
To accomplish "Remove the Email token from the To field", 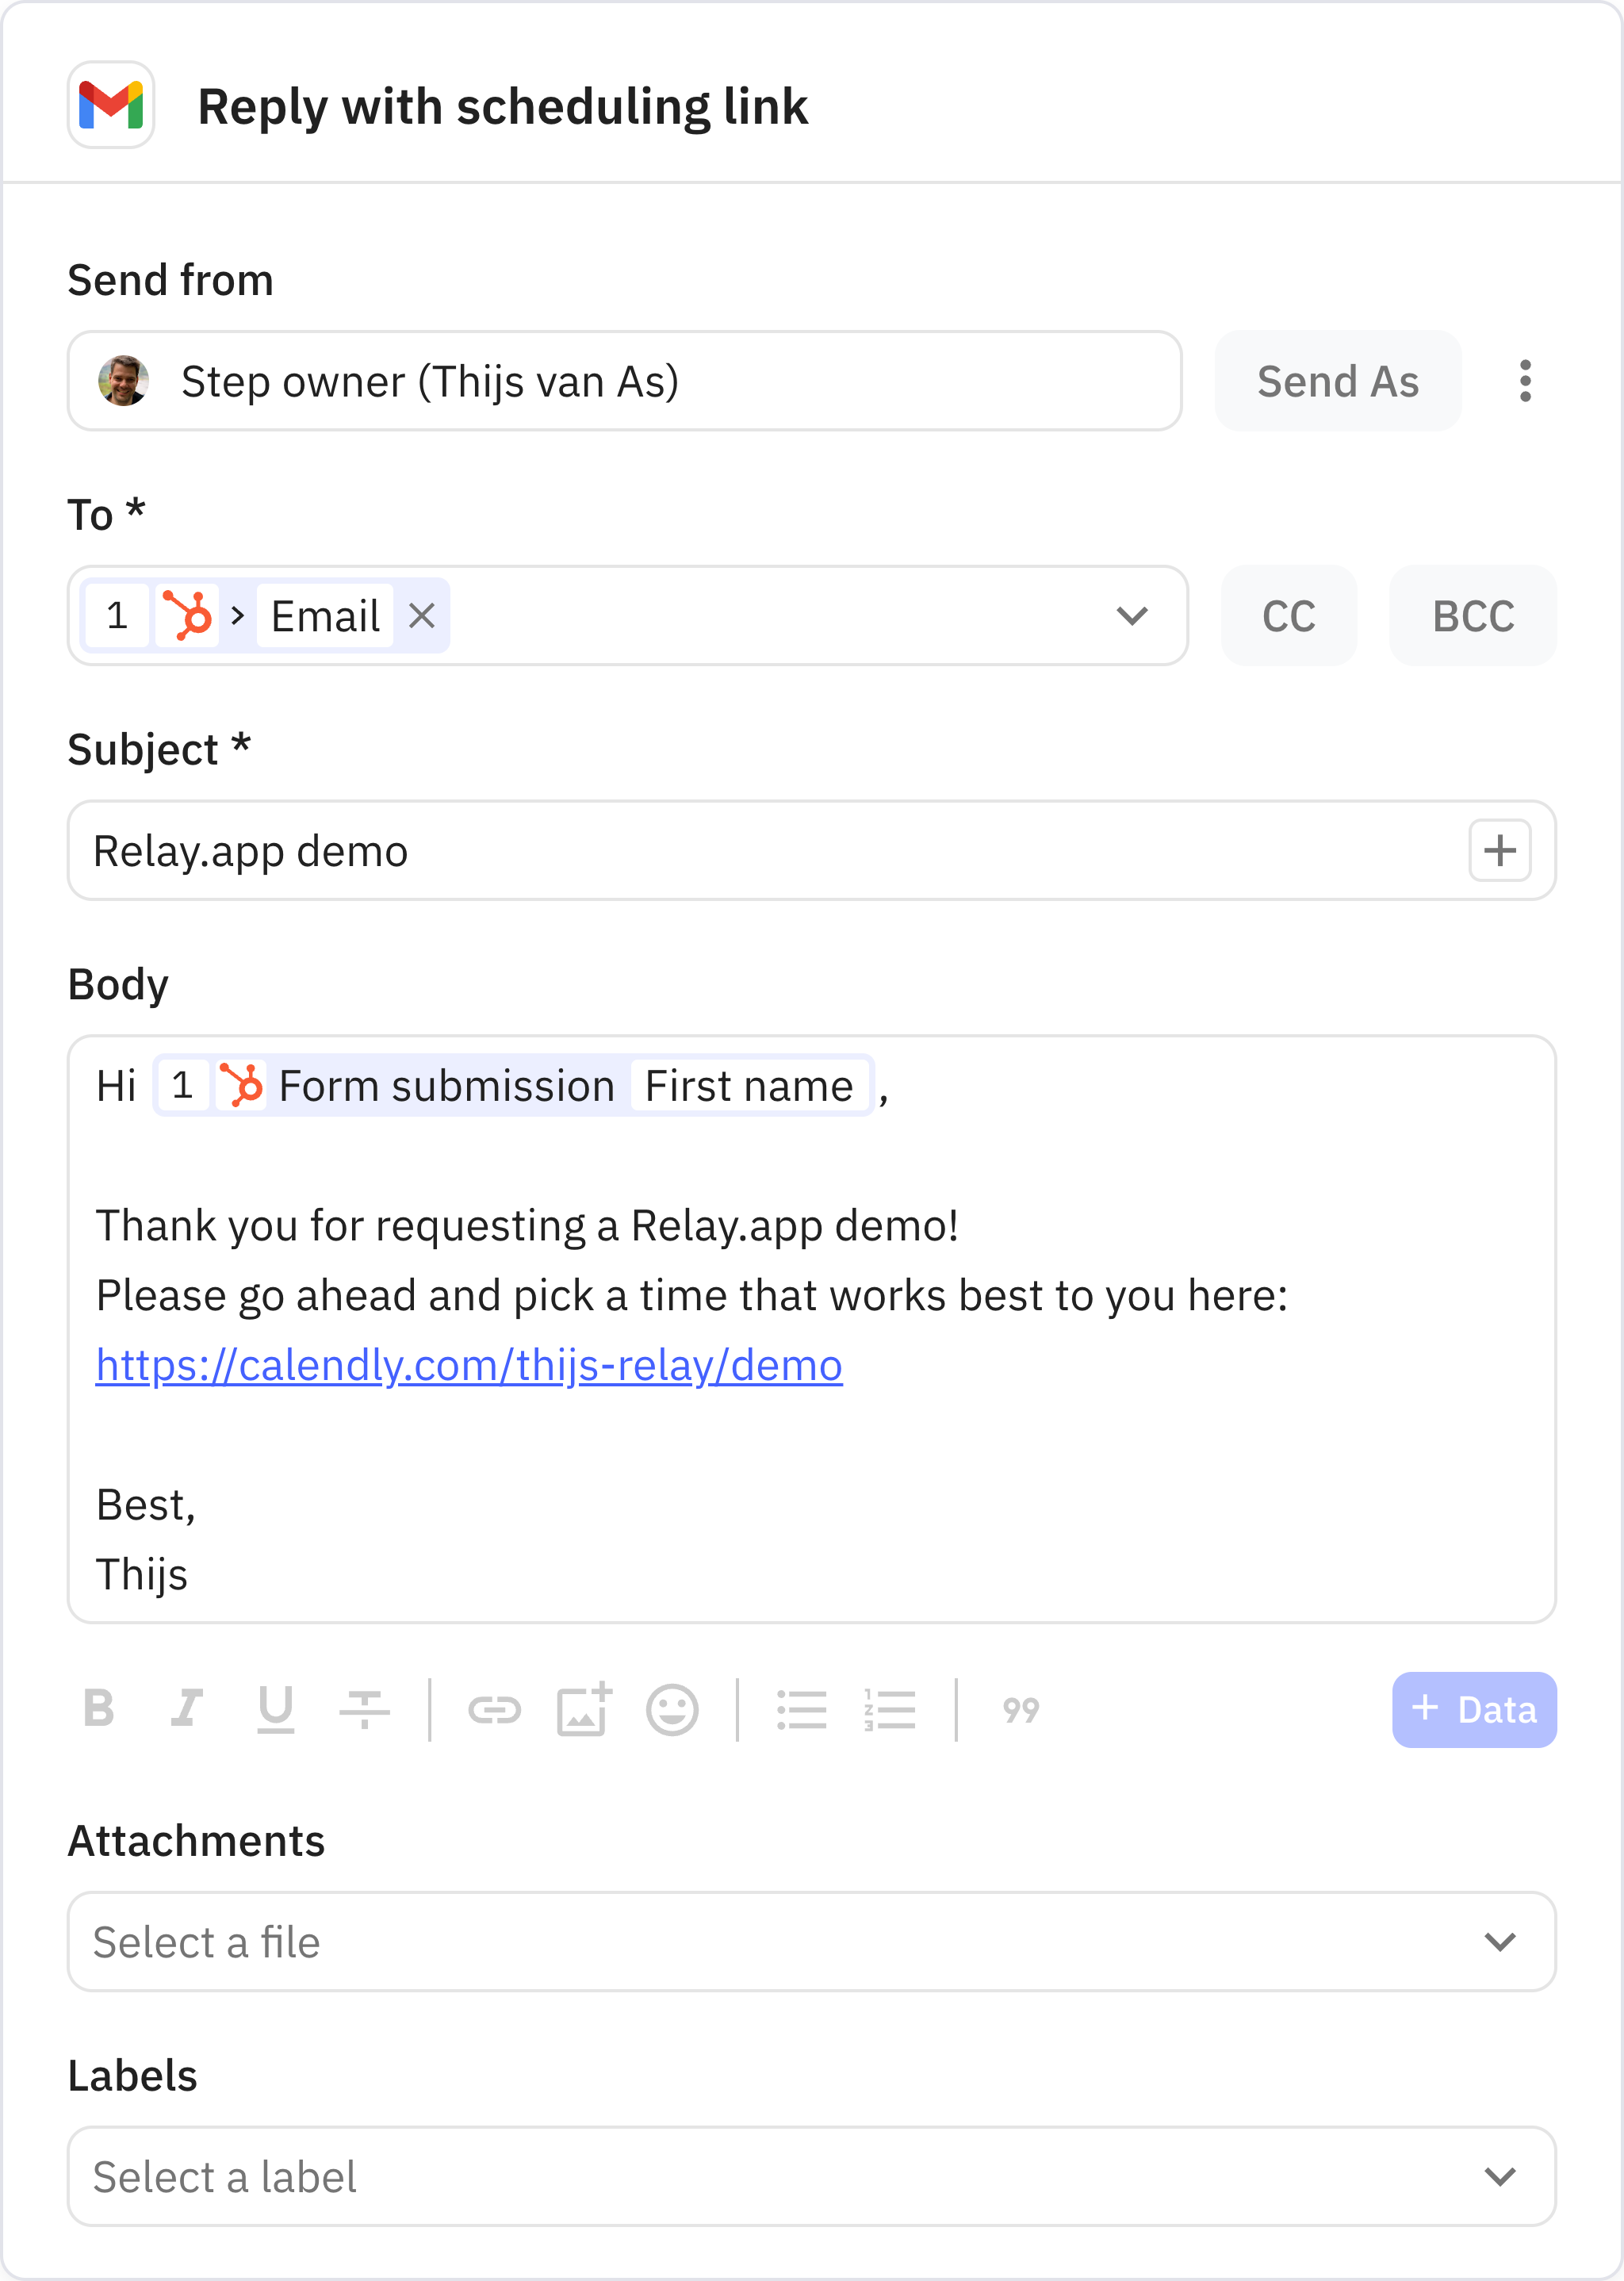I will [421, 616].
